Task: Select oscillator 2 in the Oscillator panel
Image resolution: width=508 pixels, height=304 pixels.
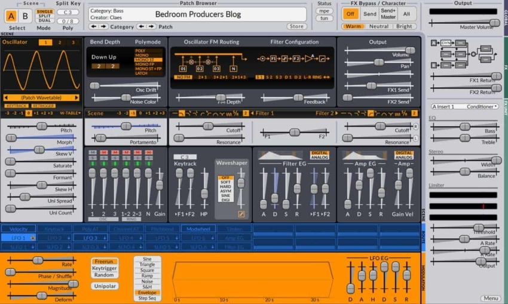Action: [x=60, y=42]
